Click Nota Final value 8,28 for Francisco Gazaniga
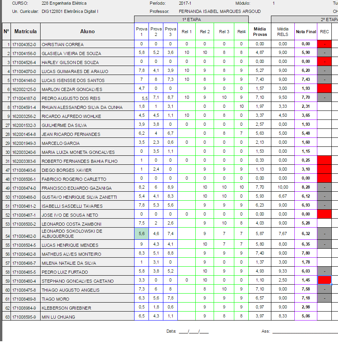The image size is (338, 351). [x=306, y=188]
